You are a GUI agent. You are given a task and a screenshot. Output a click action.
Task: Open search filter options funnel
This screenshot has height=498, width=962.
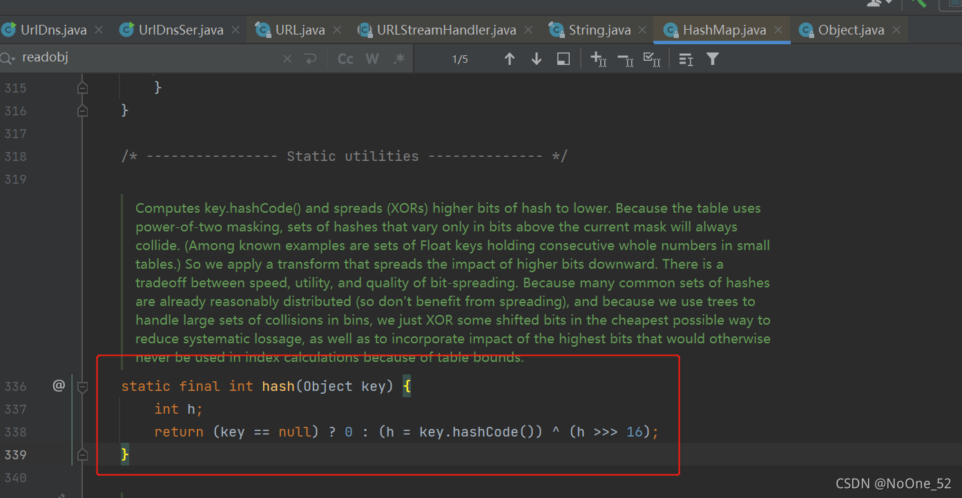[x=713, y=59]
